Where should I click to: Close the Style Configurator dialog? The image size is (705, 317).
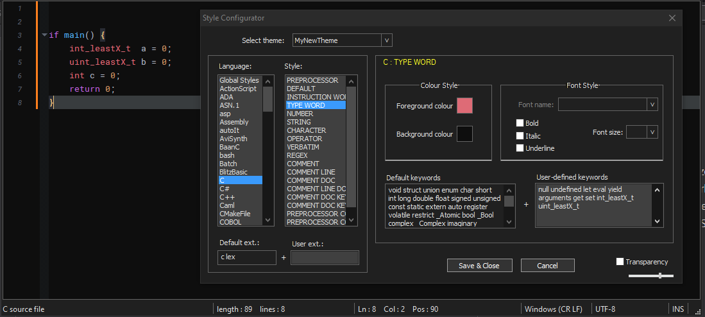coord(672,18)
